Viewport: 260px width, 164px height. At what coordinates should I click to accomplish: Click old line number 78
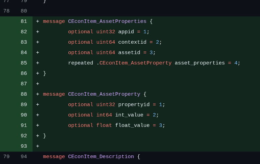[x=6, y=11]
